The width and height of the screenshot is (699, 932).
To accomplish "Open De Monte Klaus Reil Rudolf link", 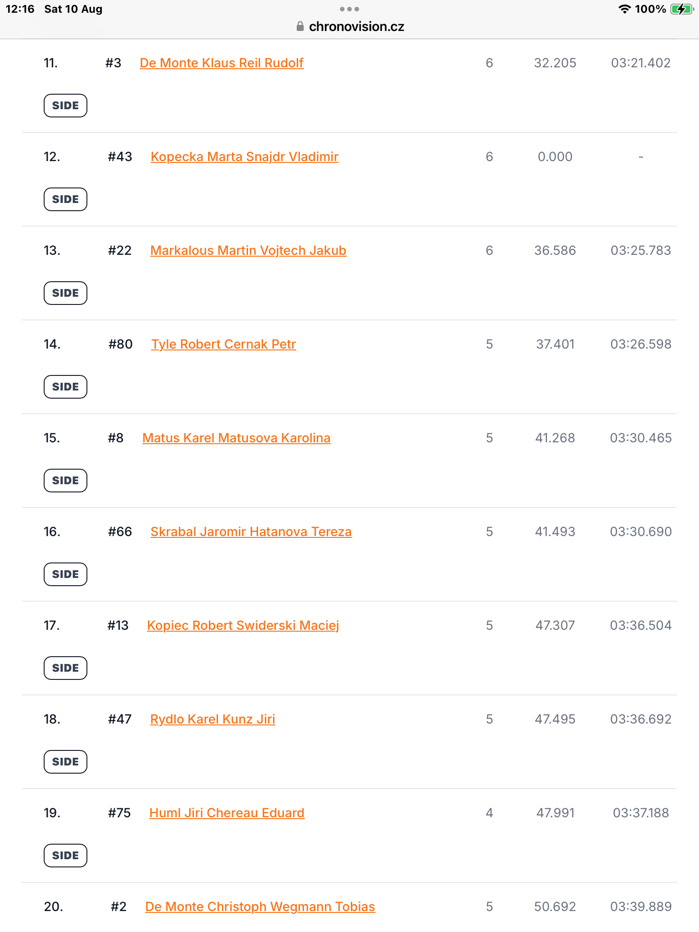I will coord(222,63).
